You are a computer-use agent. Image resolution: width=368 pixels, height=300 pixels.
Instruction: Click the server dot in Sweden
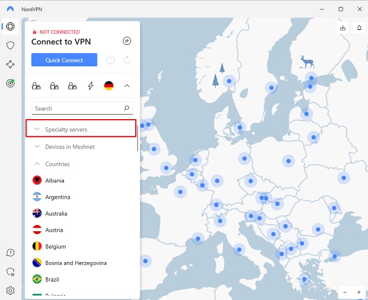pyautogui.click(x=271, y=88)
